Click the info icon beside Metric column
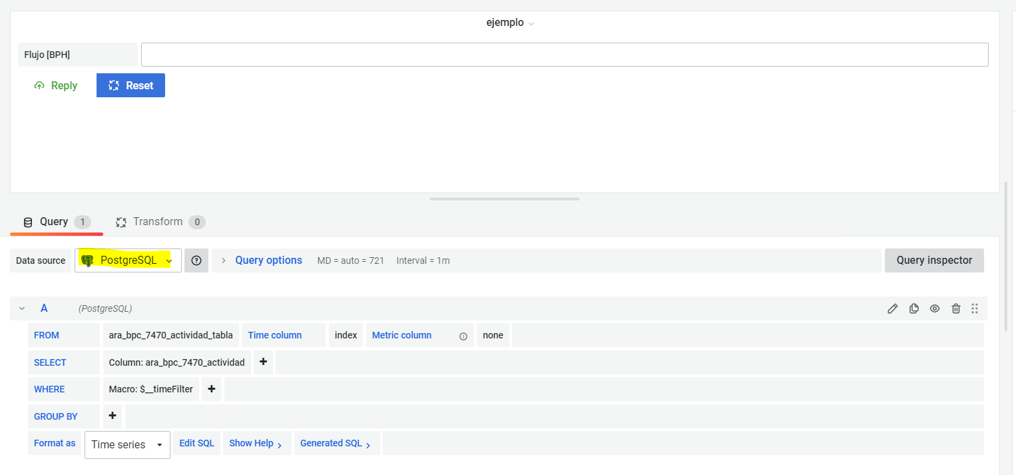1016x475 pixels. click(463, 336)
